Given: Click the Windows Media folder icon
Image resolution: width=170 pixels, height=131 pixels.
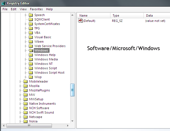Looking at the screenshot, I should [x=31, y=59].
